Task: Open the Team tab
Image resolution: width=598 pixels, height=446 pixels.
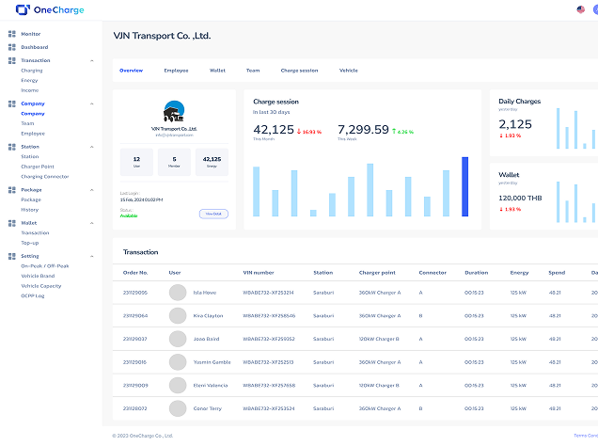Action: (x=253, y=71)
